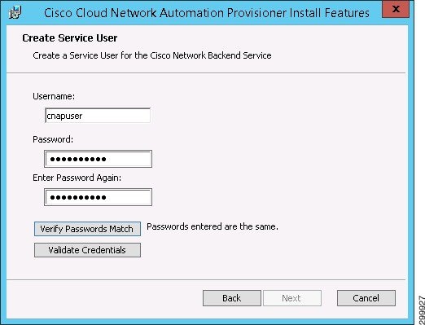425x325 pixels.
Task: Close the Install Features dialog with X
Action: tap(396, 9)
